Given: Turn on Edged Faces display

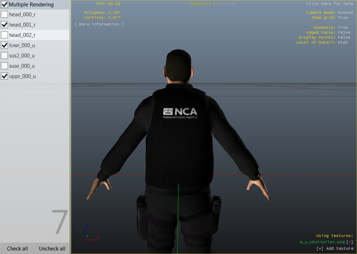Looking at the screenshot, I should (344, 32).
